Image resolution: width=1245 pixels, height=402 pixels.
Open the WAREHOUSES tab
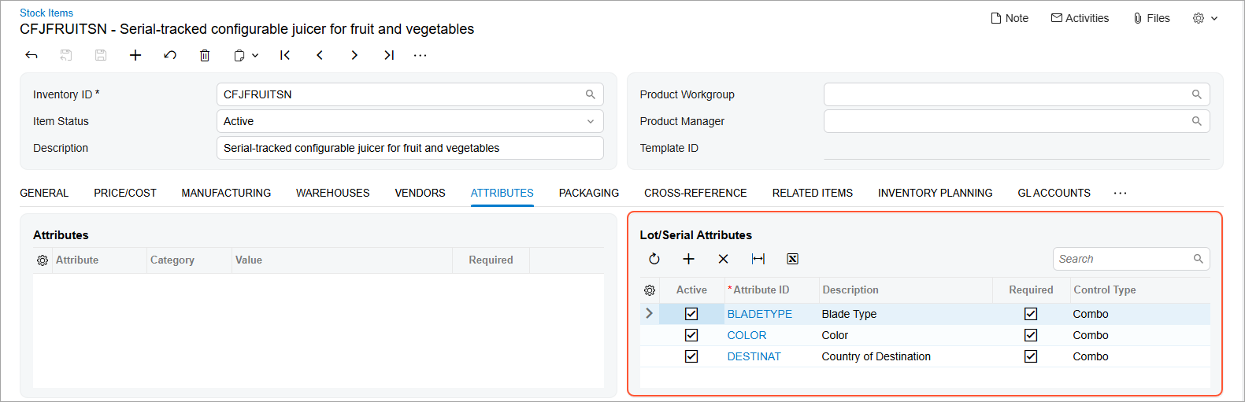click(x=332, y=193)
